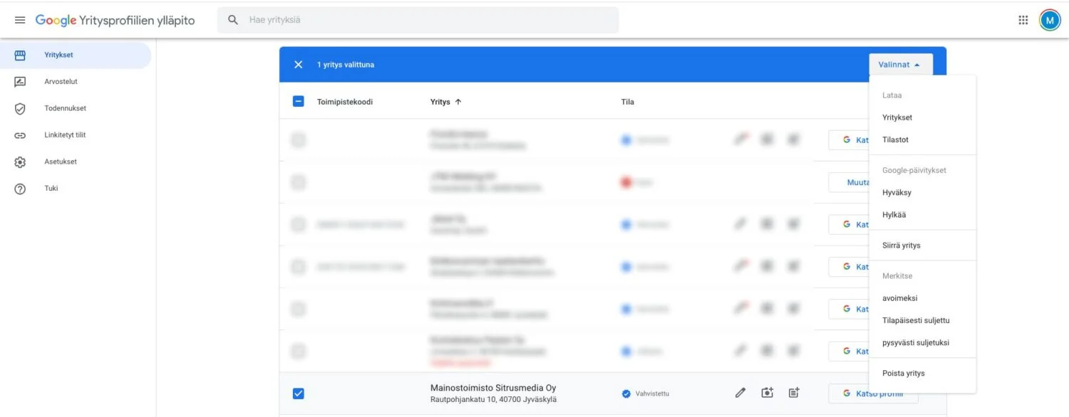Open the Arvostelut sidebar icon
The height and width of the screenshot is (417, 1069).
19,81
